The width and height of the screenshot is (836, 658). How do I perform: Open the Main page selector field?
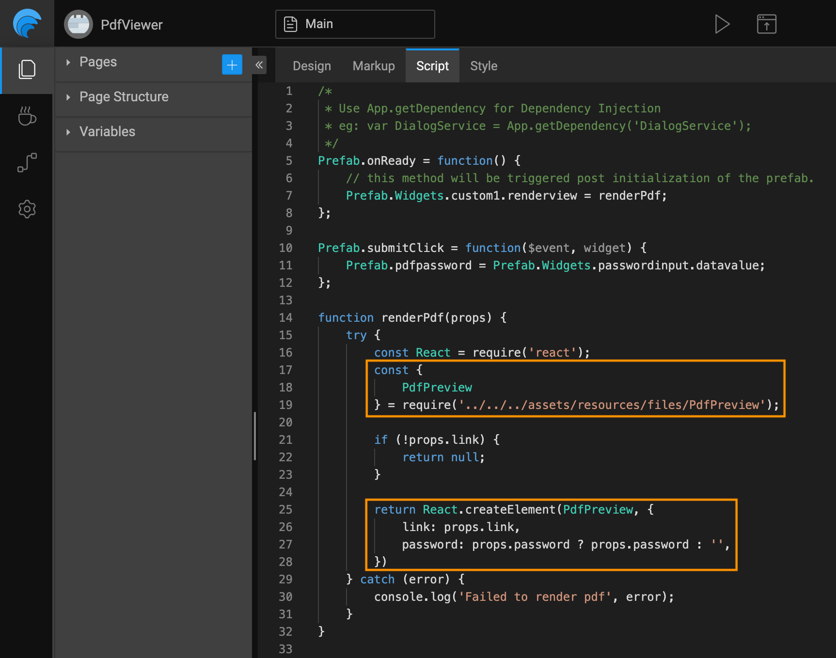coord(355,24)
